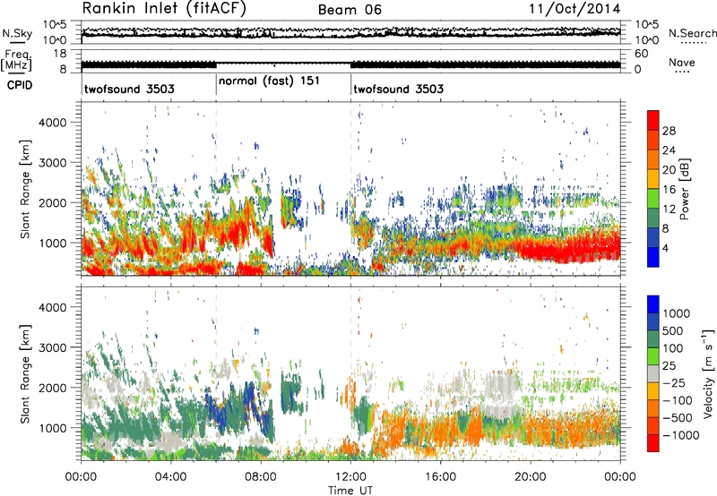717x496 pixels.
Task: Select the red bottom segment of Velocity colorbar
Action: pos(653,443)
